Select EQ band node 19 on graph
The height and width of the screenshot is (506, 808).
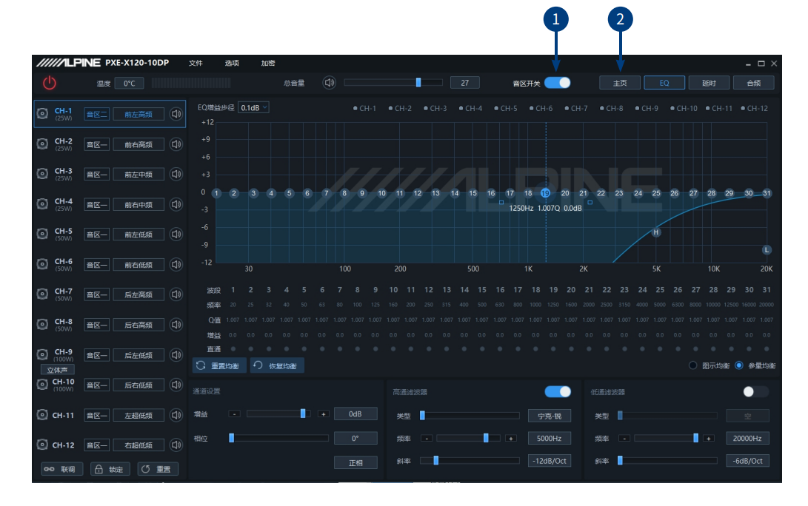point(545,193)
